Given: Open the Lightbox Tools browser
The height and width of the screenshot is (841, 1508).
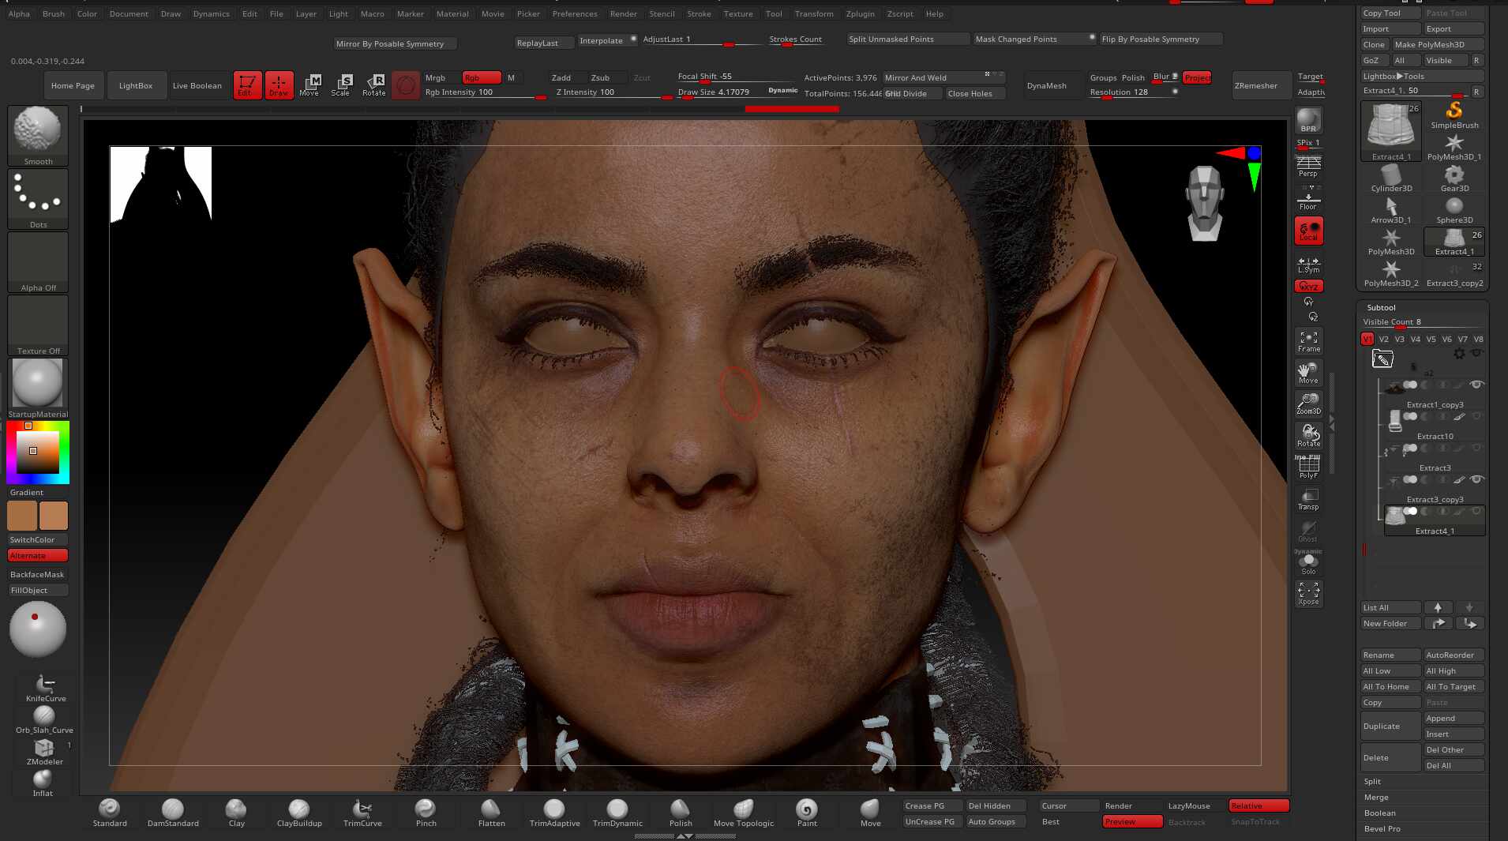Looking at the screenshot, I should [1421, 76].
